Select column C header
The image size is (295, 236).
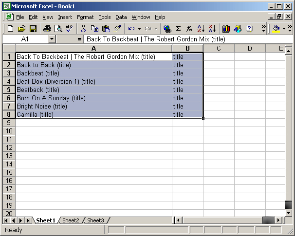coord(219,48)
